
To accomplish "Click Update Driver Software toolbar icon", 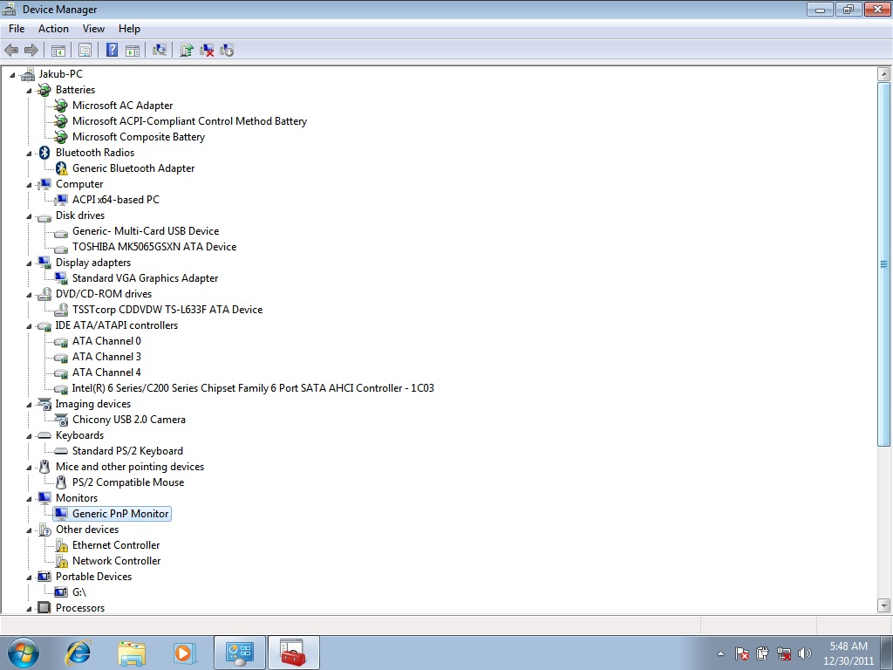I will click(187, 50).
